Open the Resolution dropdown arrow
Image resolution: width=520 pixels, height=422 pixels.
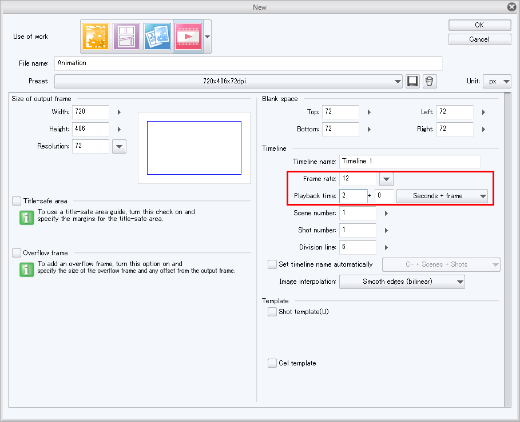(x=119, y=146)
